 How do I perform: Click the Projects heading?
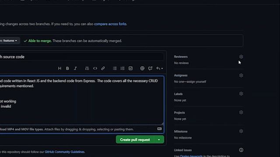179,113
